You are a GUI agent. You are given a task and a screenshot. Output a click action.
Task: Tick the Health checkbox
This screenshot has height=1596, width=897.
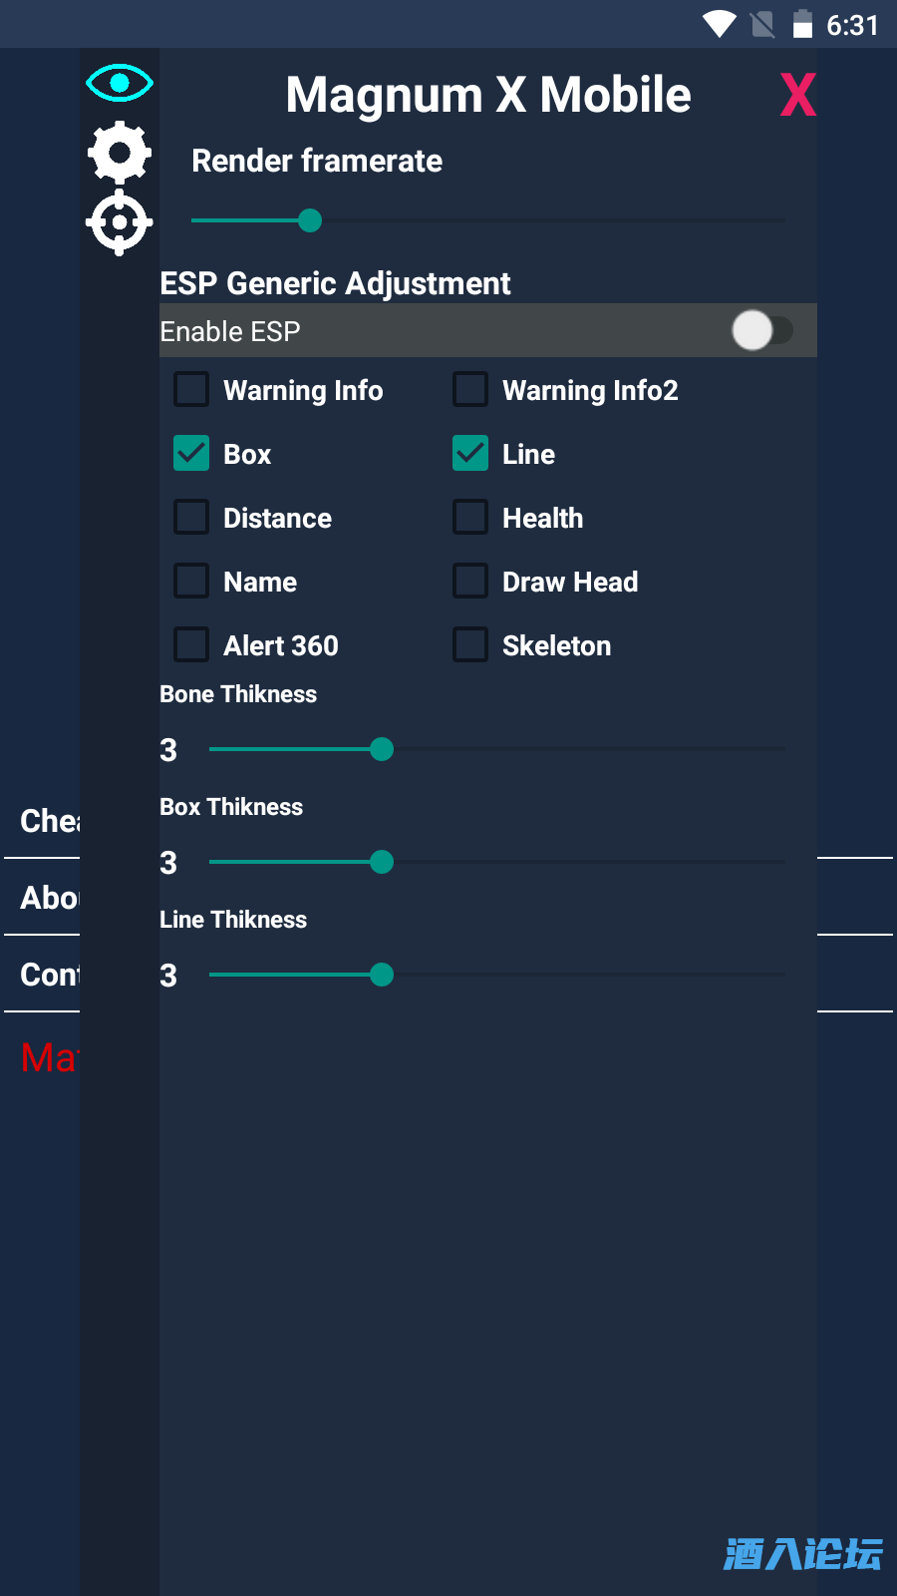click(470, 517)
